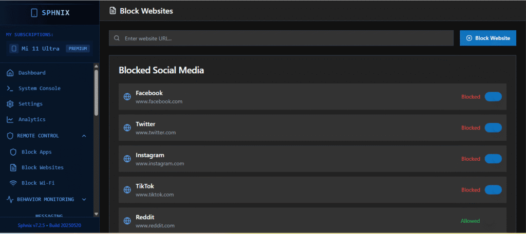Click the document icon beside the page title
This screenshot has height=234, width=526.
113,11
